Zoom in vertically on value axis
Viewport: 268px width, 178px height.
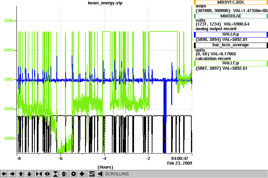56,174
